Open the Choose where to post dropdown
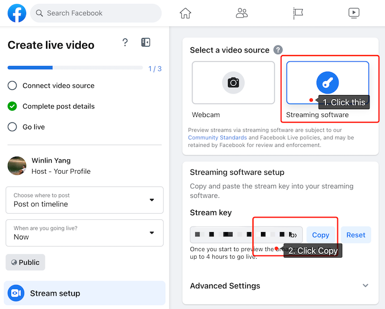The image size is (385, 309). coord(84,200)
